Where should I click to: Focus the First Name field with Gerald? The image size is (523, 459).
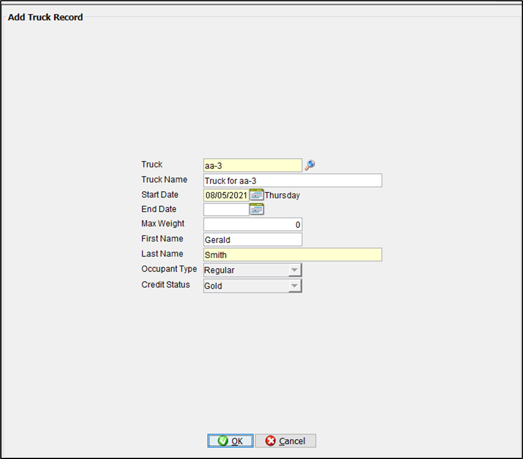click(253, 239)
